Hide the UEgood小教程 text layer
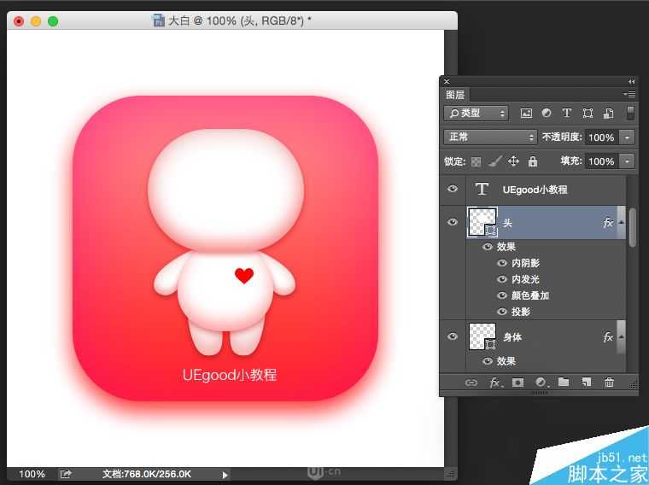649x485 pixels. tap(453, 190)
